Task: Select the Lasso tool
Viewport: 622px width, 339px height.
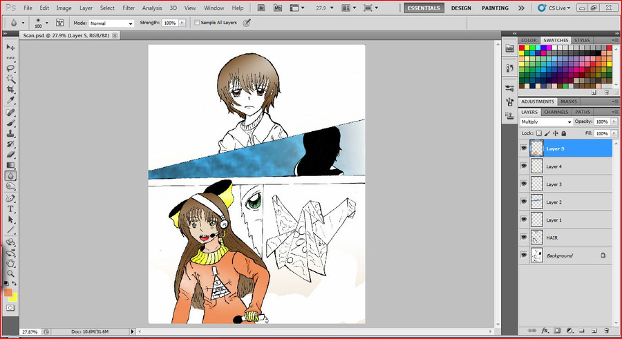Action: coord(10,68)
